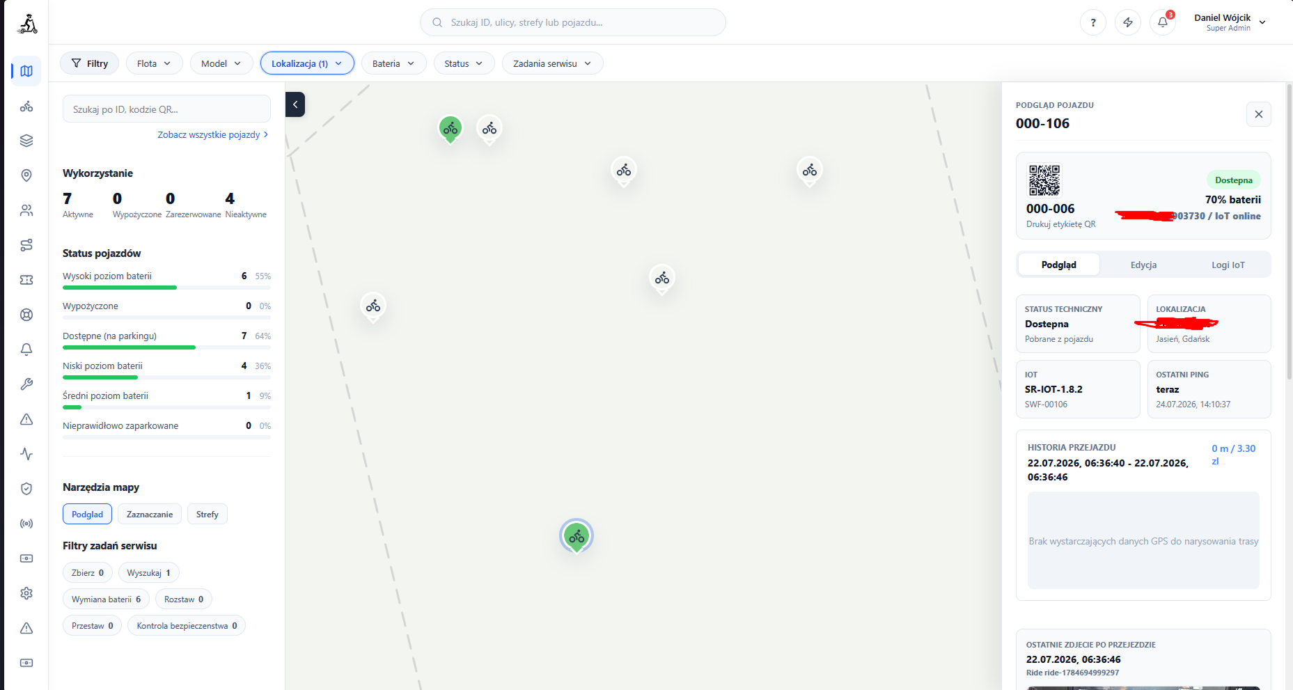Open the Filtry filter button
This screenshot has width=1293, height=690.
point(89,63)
